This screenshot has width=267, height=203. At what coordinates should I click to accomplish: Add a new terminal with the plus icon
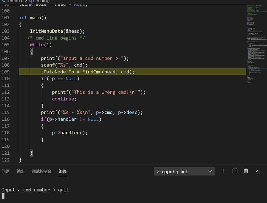223,171
